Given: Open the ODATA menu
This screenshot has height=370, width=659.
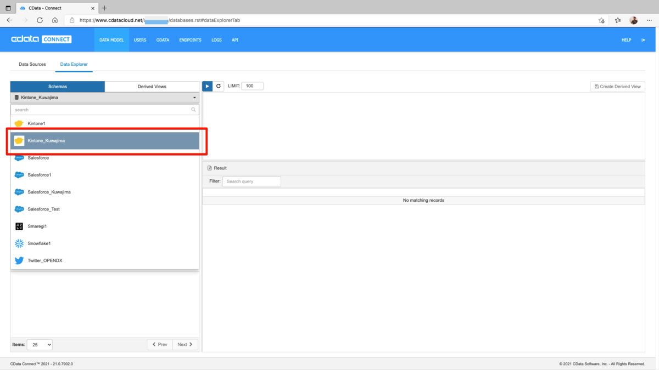Looking at the screenshot, I should coord(163,40).
